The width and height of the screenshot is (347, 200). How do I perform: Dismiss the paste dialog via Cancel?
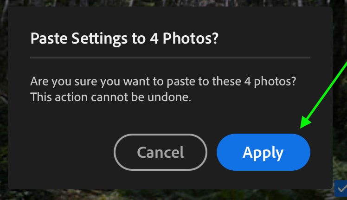click(x=161, y=152)
